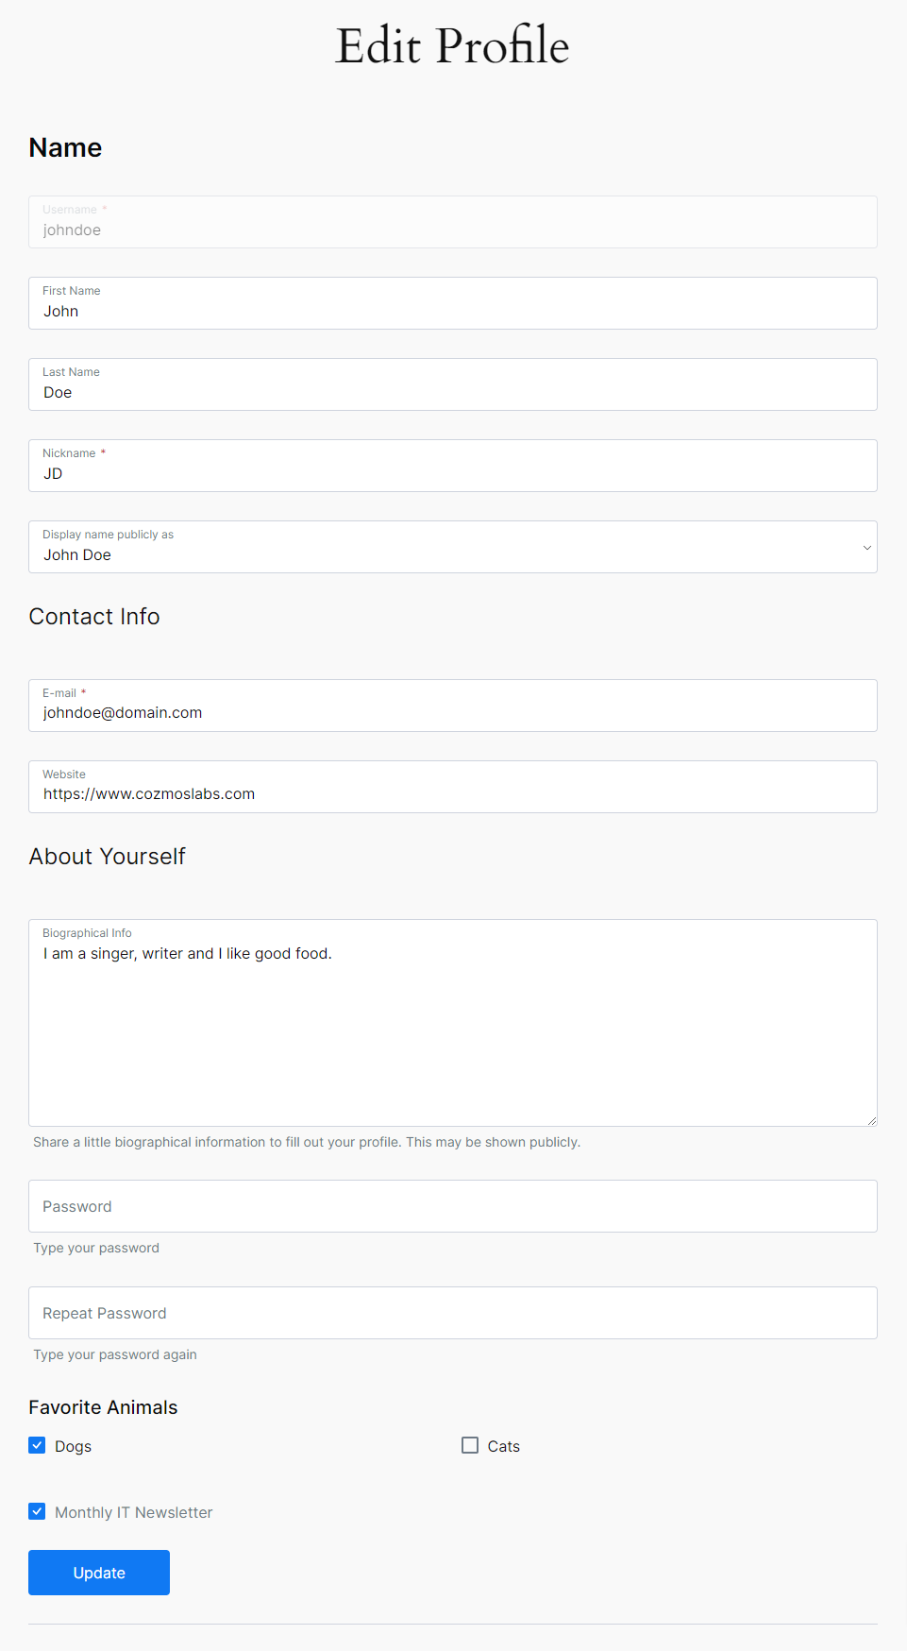Focus the Password input field
Viewport: 907px width, 1651px height.
coord(453,1206)
